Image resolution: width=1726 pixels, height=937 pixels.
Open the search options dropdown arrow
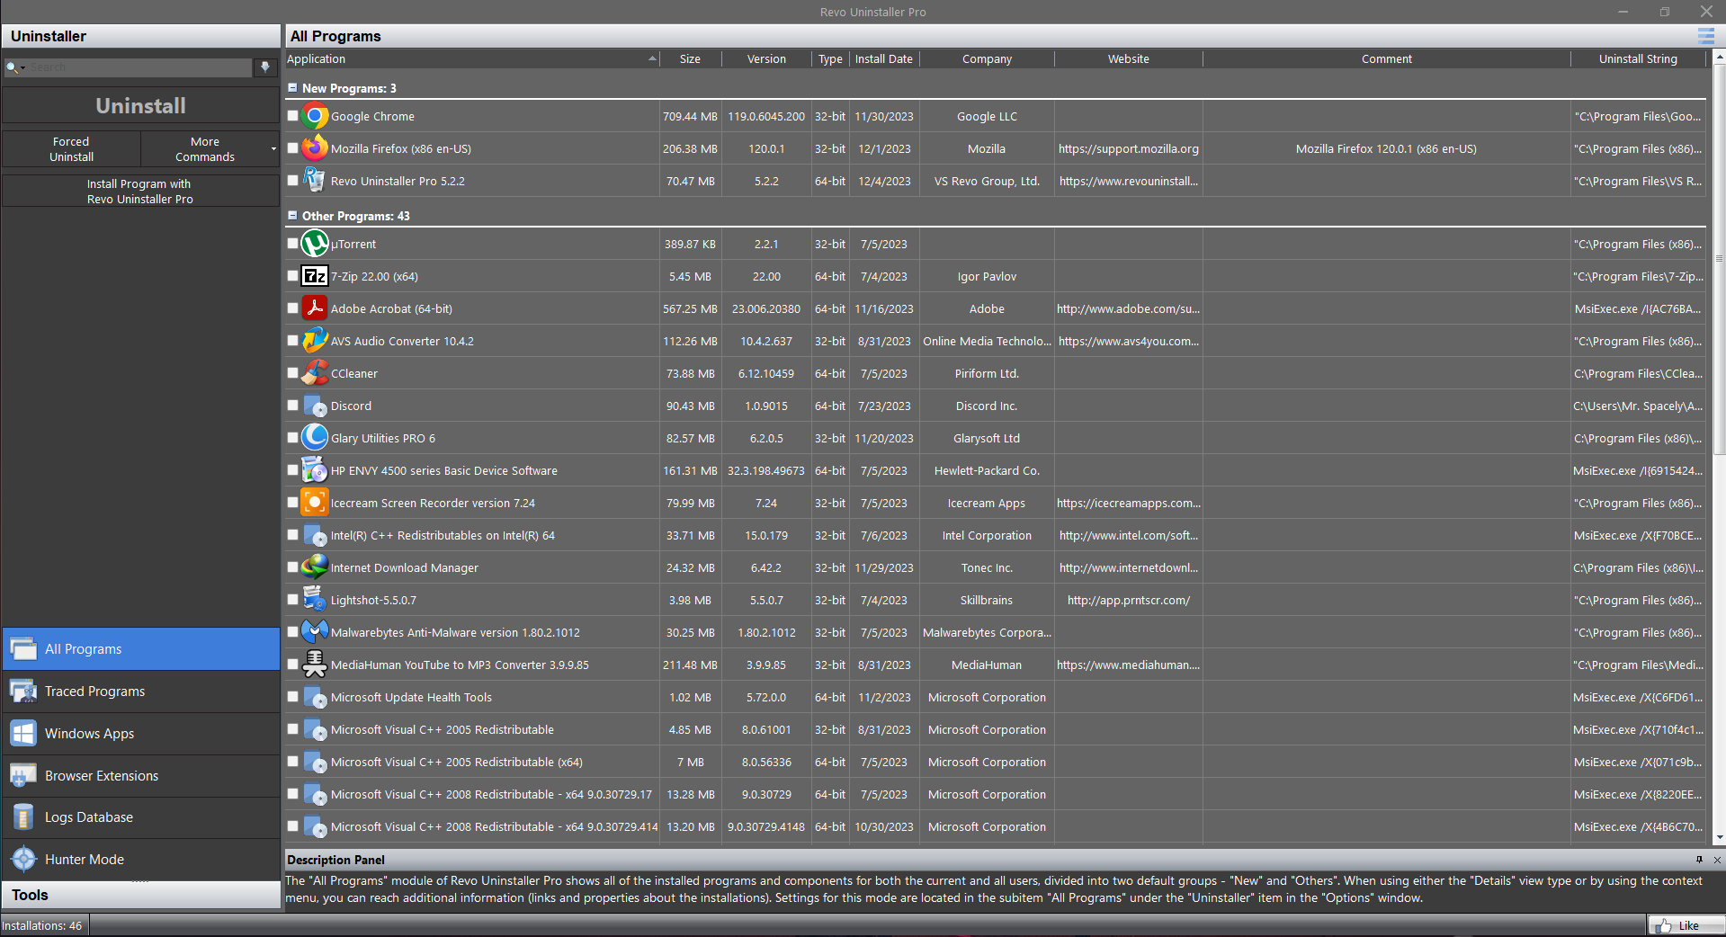click(23, 67)
